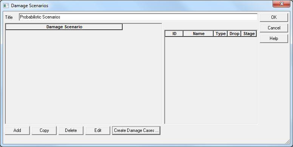Viewport: 293px width, 147px height.
Task: Edit the selected damage scenario
Action: click(x=98, y=130)
